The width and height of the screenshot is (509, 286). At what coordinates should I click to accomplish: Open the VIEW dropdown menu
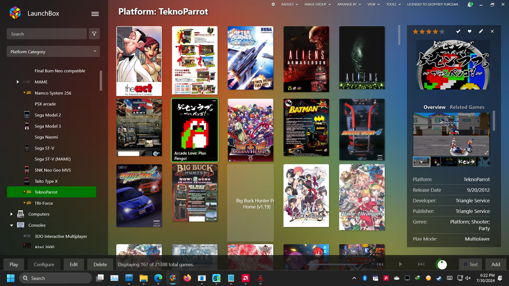[x=374, y=4]
